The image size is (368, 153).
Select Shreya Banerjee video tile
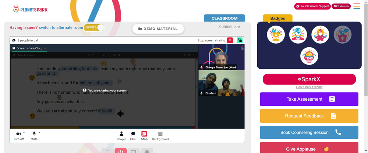coord(221,57)
